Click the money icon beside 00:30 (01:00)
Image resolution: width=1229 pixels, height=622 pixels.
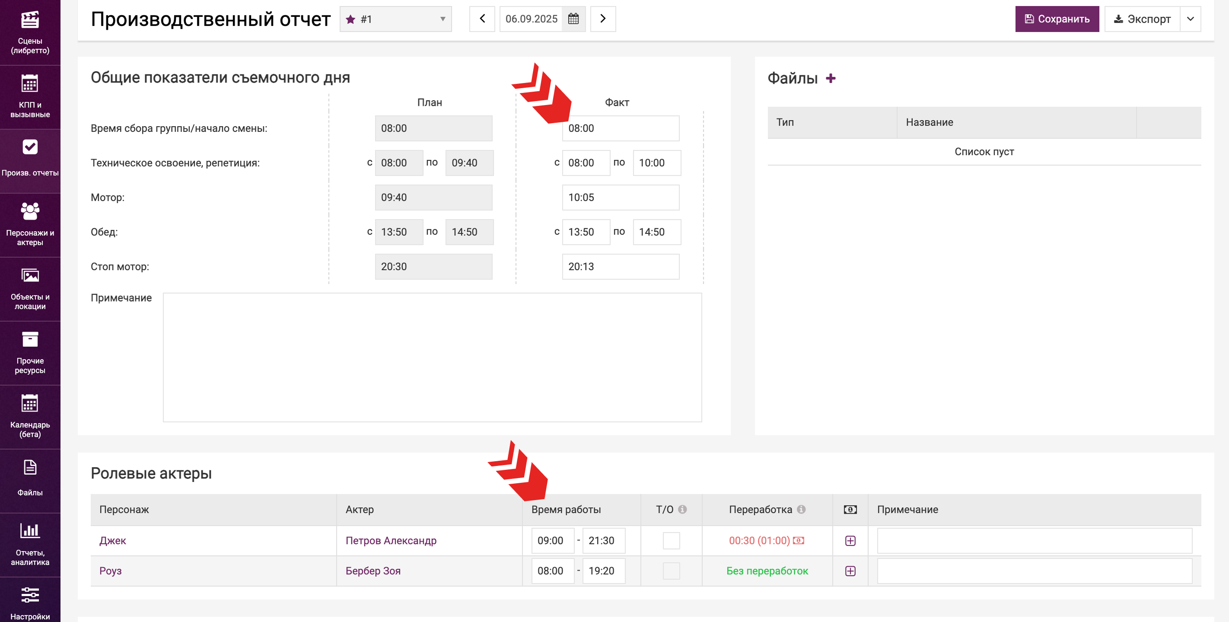tap(799, 541)
